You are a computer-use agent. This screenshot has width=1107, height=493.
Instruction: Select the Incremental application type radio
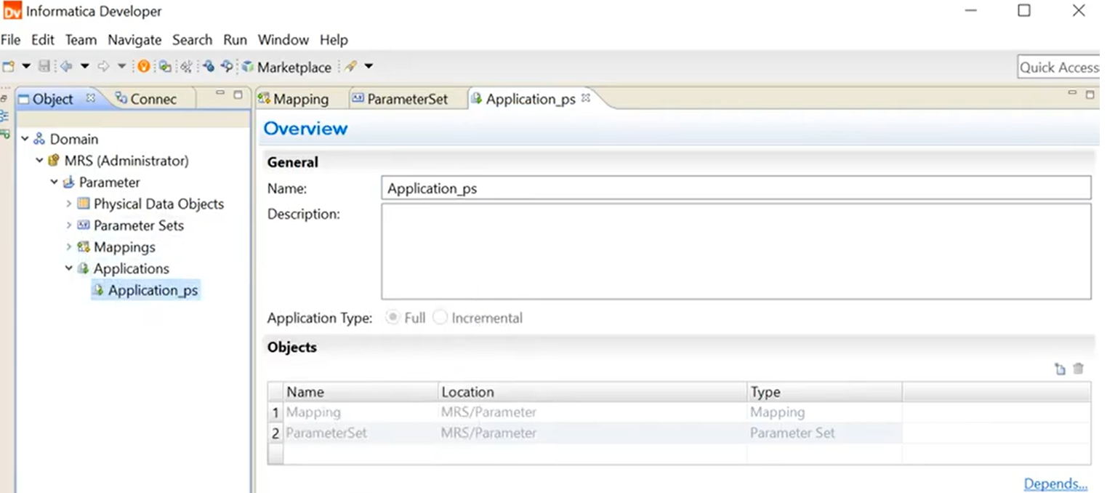(440, 318)
